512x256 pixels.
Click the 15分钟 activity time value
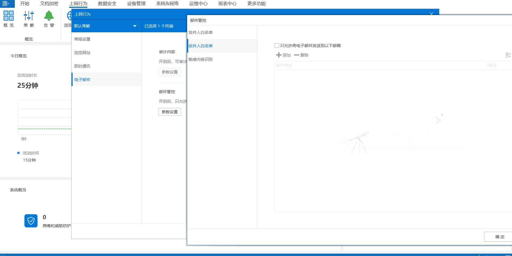[x=29, y=160]
